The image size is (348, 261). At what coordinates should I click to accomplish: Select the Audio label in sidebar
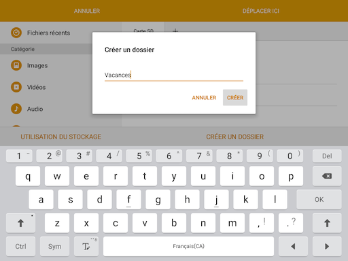(35, 109)
